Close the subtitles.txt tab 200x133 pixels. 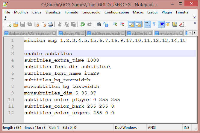(x=150, y=33)
